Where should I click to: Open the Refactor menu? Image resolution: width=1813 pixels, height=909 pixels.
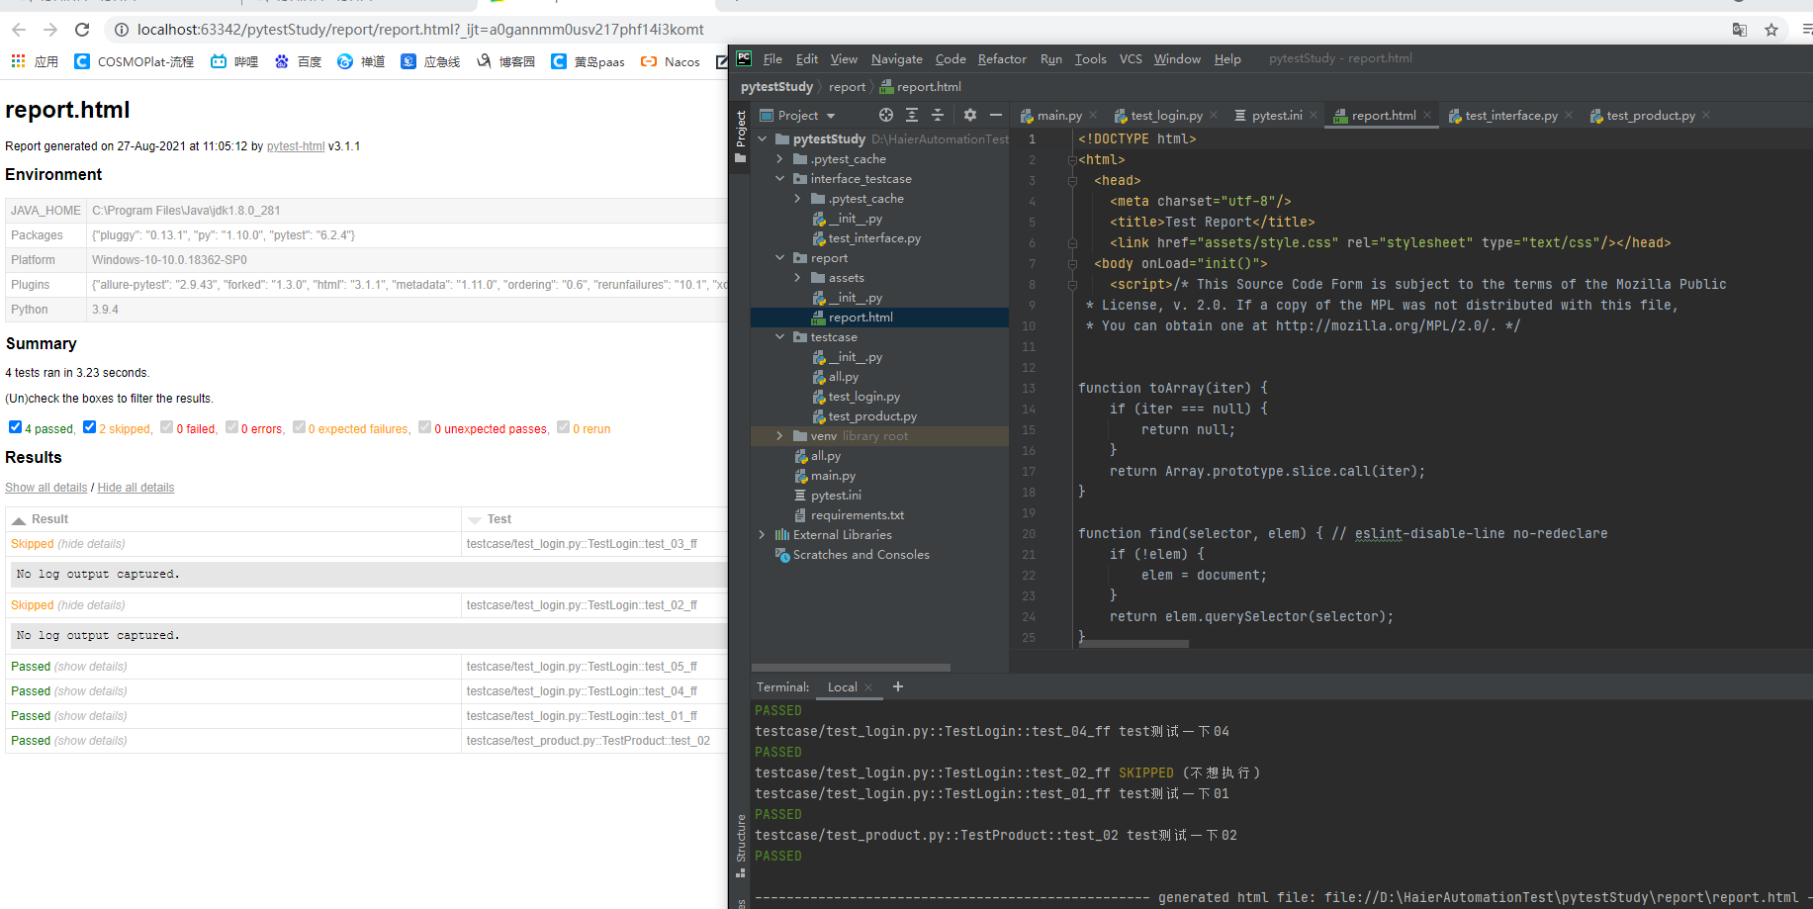[x=1001, y=59]
